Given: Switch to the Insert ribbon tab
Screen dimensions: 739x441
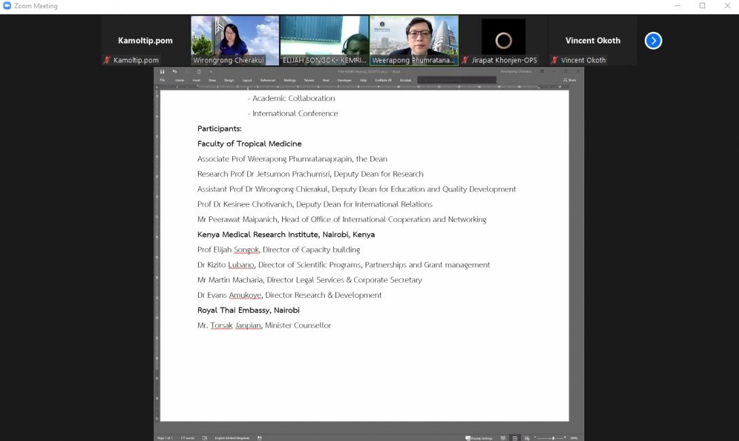Looking at the screenshot, I should tap(196, 80).
